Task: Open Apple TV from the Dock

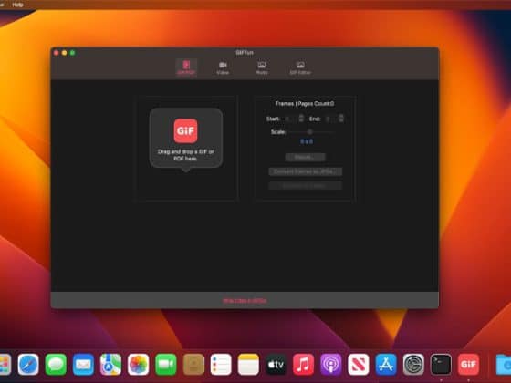Action: click(x=276, y=365)
